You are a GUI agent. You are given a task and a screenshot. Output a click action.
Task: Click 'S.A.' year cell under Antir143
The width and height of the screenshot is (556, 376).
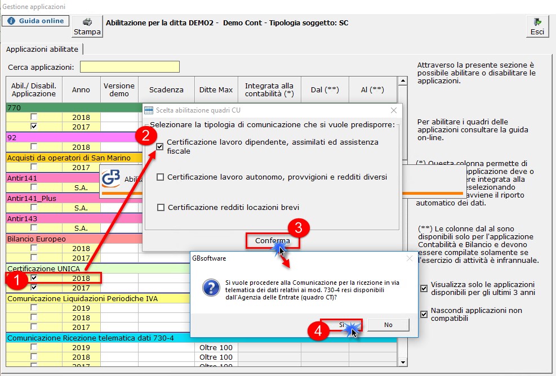click(x=81, y=228)
